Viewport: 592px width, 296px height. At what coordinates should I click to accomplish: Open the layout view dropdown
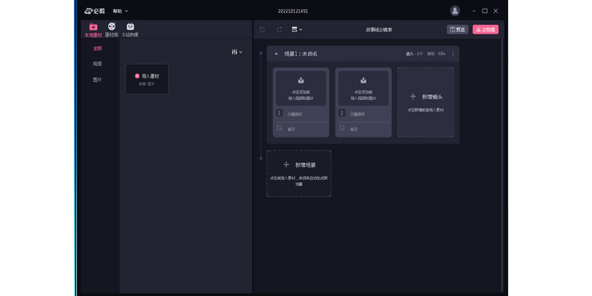[x=296, y=30]
